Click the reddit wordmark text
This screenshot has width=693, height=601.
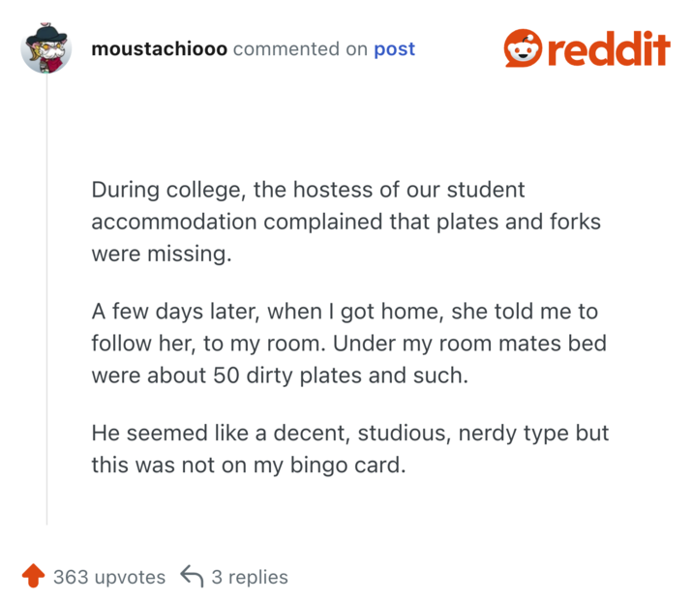click(x=609, y=48)
